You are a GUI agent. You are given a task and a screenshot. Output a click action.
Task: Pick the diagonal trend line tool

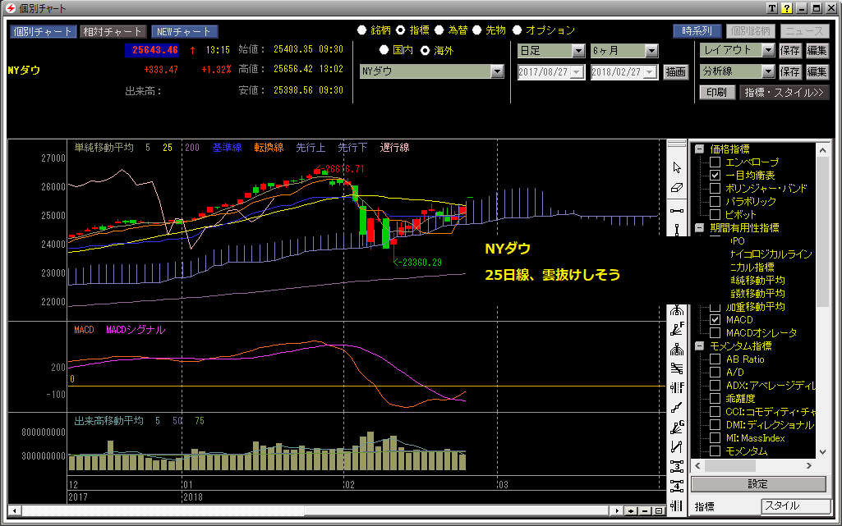pyautogui.click(x=677, y=408)
